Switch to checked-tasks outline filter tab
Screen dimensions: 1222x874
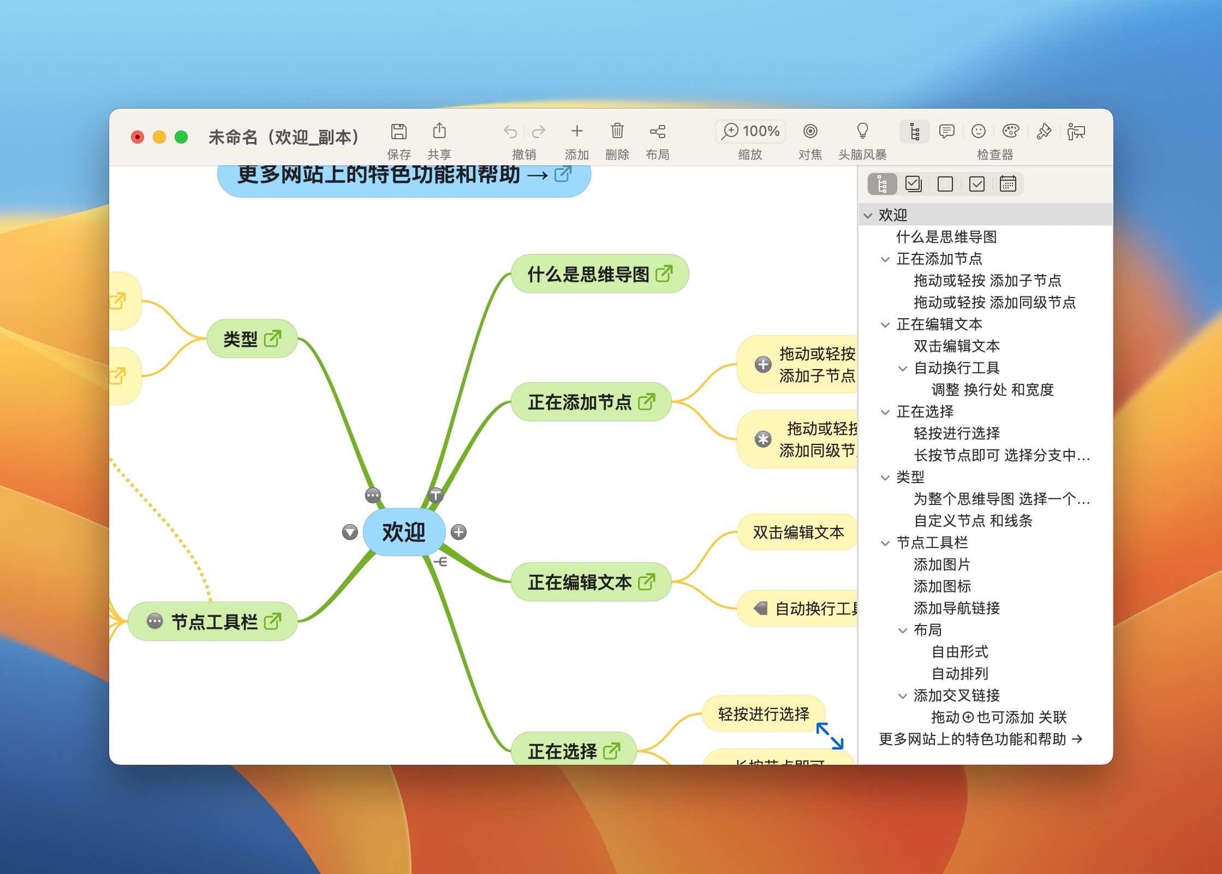click(976, 184)
